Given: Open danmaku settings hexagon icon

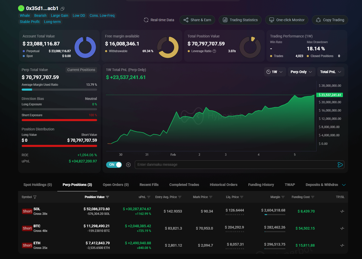Looking at the screenshot, I should (x=128, y=165).
